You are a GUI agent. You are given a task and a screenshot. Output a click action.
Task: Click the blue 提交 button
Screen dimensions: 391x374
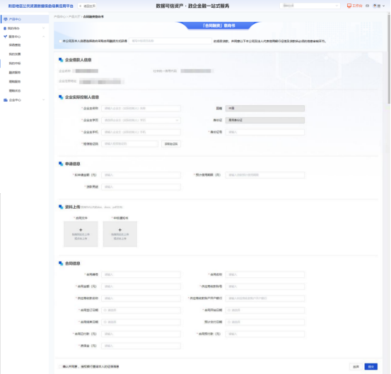point(370,366)
